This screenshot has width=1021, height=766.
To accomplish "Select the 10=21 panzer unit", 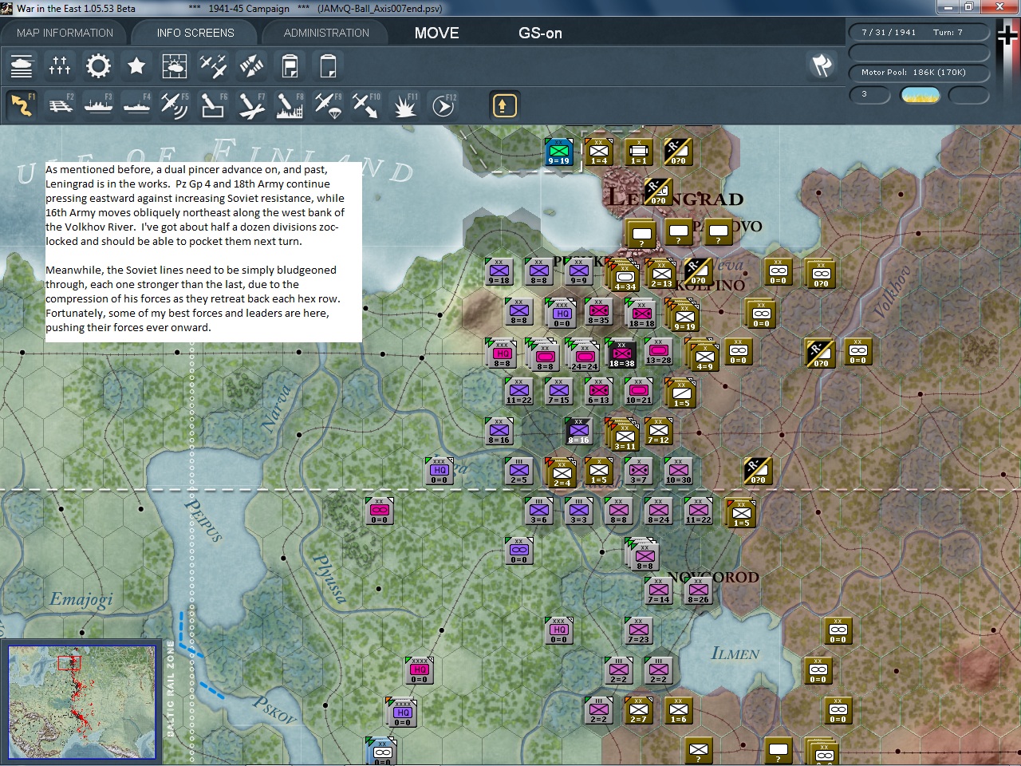I will coord(638,391).
